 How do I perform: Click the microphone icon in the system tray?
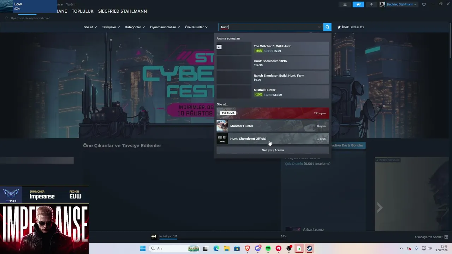tap(416, 248)
